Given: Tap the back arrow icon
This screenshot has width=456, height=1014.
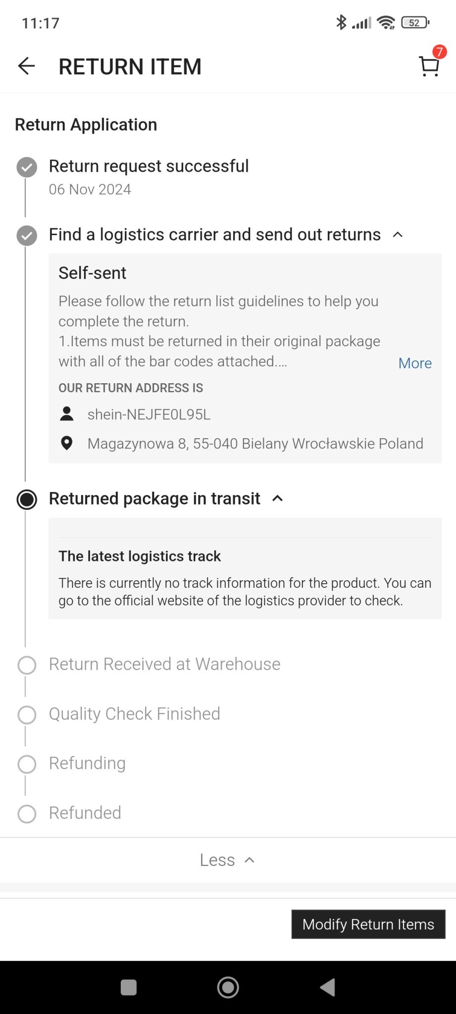Looking at the screenshot, I should (x=26, y=66).
